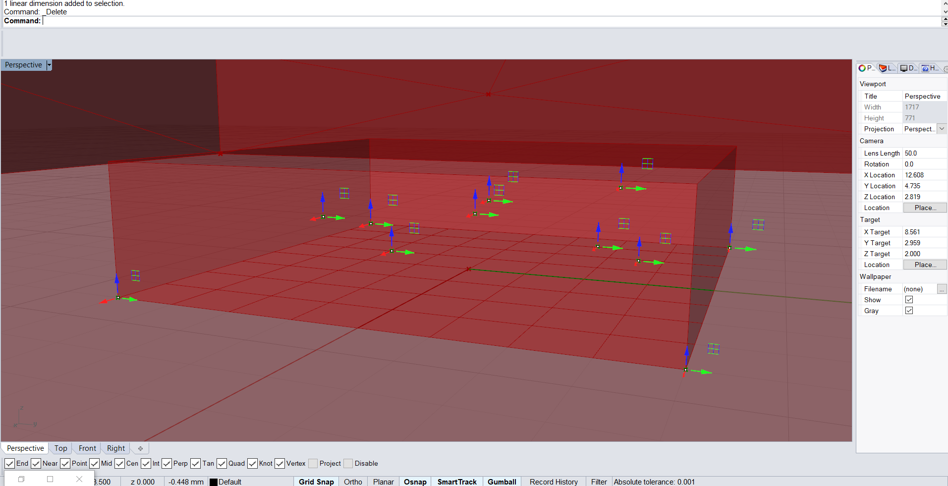The width and height of the screenshot is (948, 486).
Task: Click the Filter status bar pane
Action: (x=599, y=482)
